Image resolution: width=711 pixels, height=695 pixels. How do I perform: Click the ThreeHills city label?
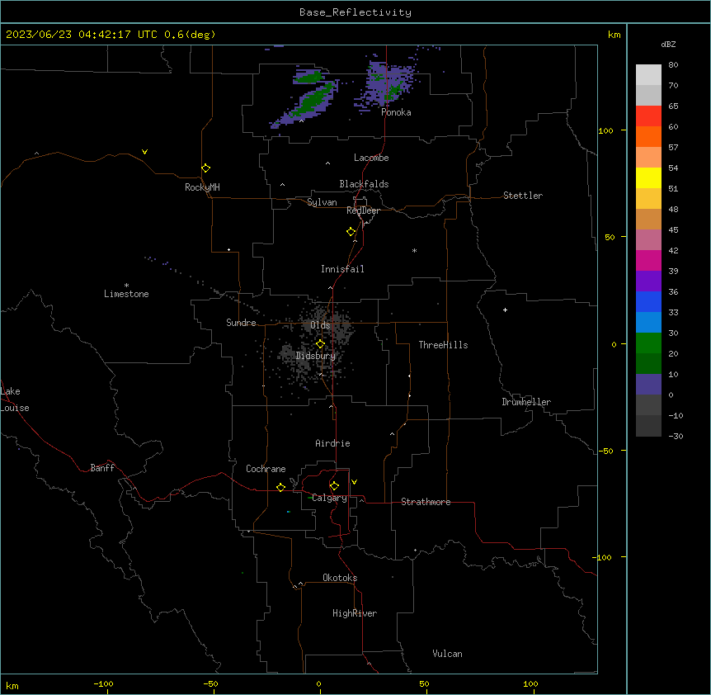tap(443, 345)
